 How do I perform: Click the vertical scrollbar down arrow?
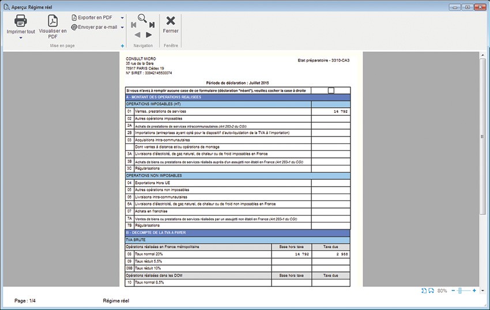pyautogui.click(x=483, y=290)
